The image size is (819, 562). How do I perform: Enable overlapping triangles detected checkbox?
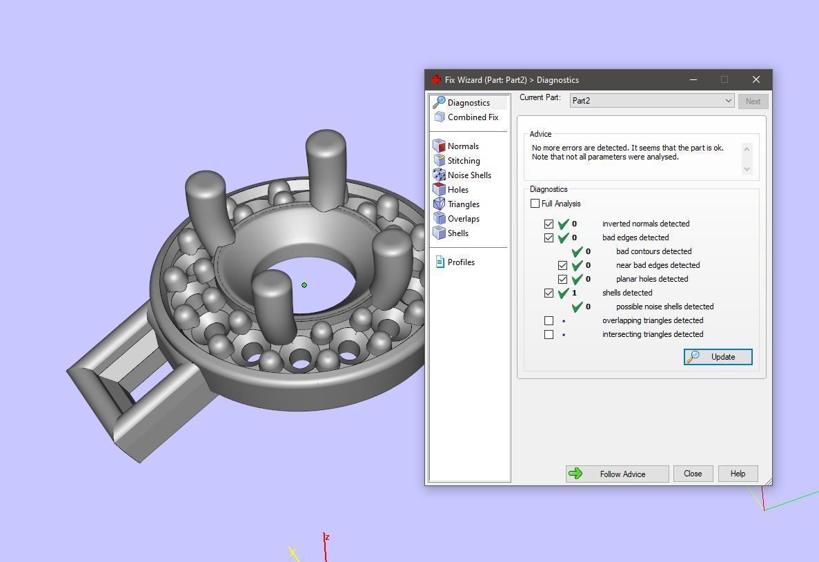[x=549, y=320]
